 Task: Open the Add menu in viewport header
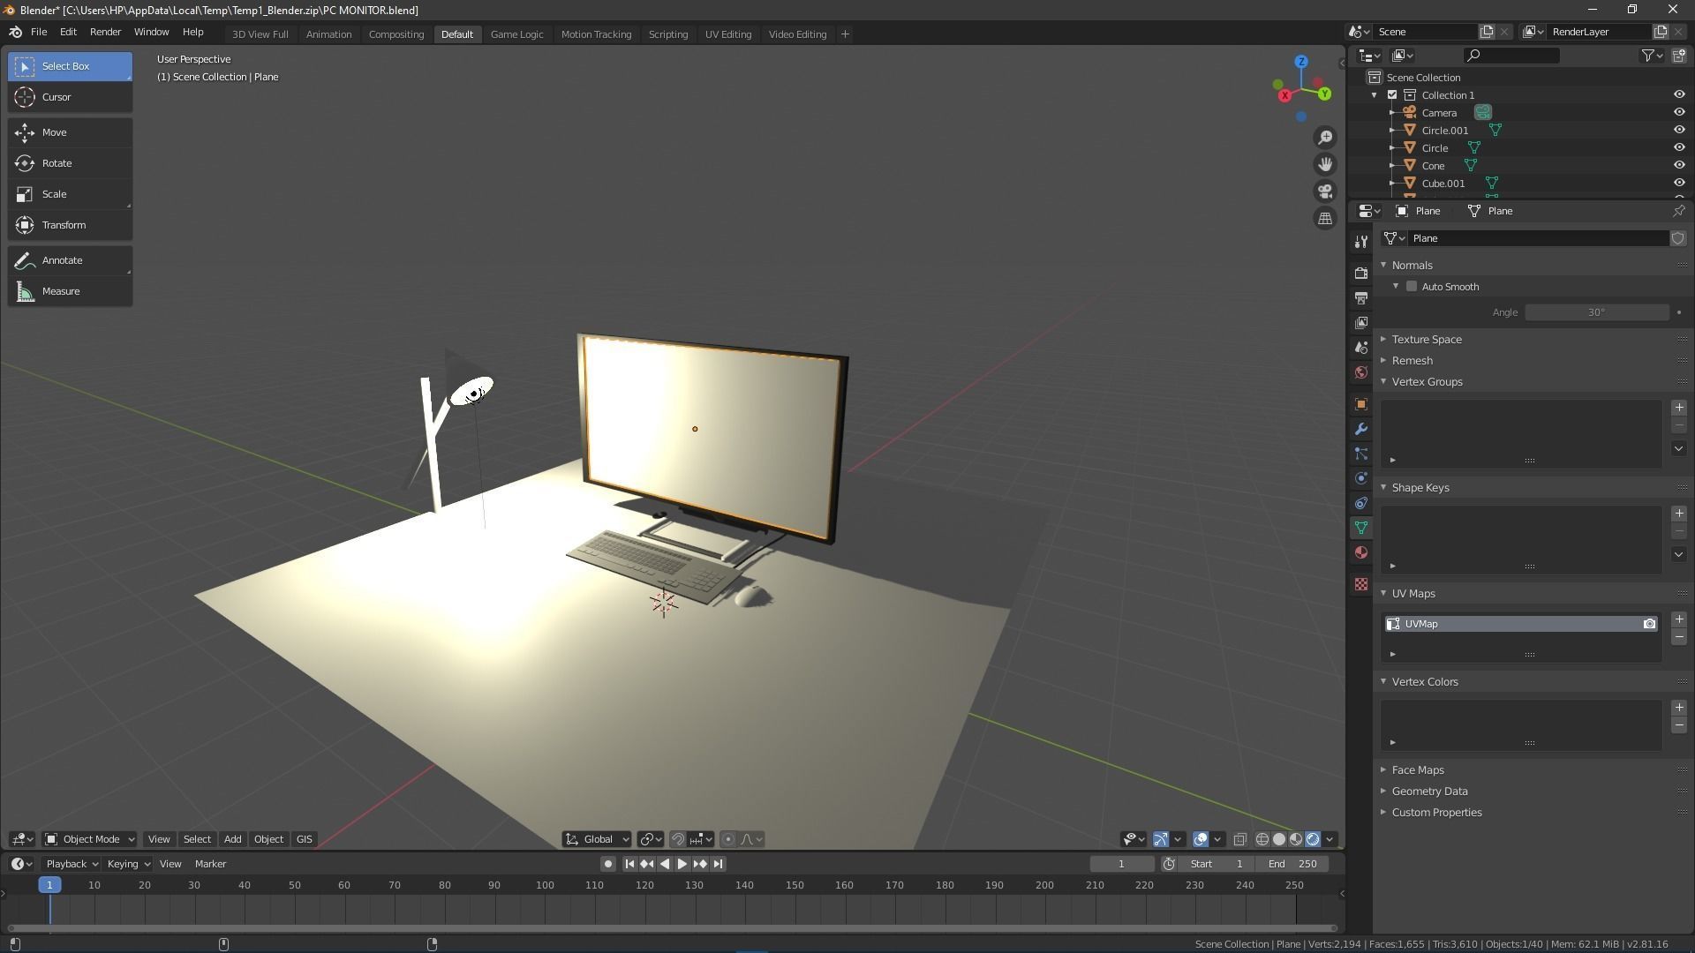(x=232, y=839)
